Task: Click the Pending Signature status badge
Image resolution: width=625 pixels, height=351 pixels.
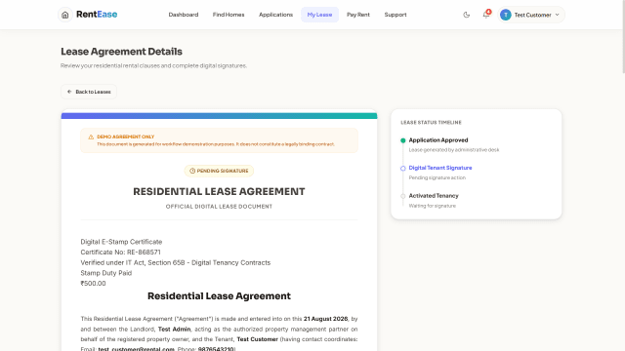Action: coord(219,171)
